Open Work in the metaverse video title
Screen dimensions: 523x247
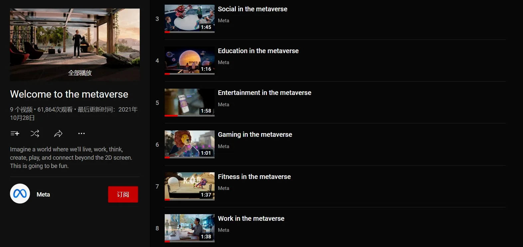[x=251, y=218]
